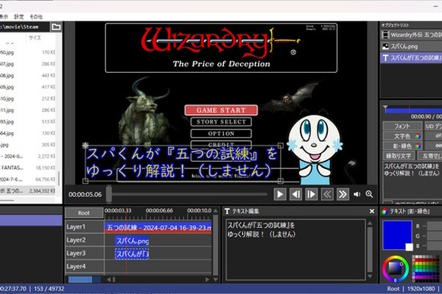The image size is (442, 294).
Task: Click the text box in the settings panel
Action: pos(413,180)
